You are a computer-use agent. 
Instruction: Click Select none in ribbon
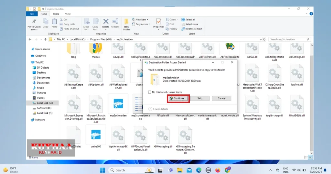[190, 24]
